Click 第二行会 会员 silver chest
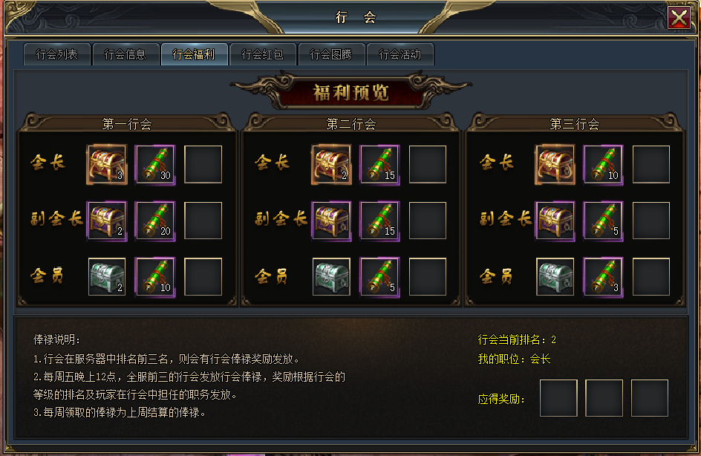 pyautogui.click(x=331, y=277)
